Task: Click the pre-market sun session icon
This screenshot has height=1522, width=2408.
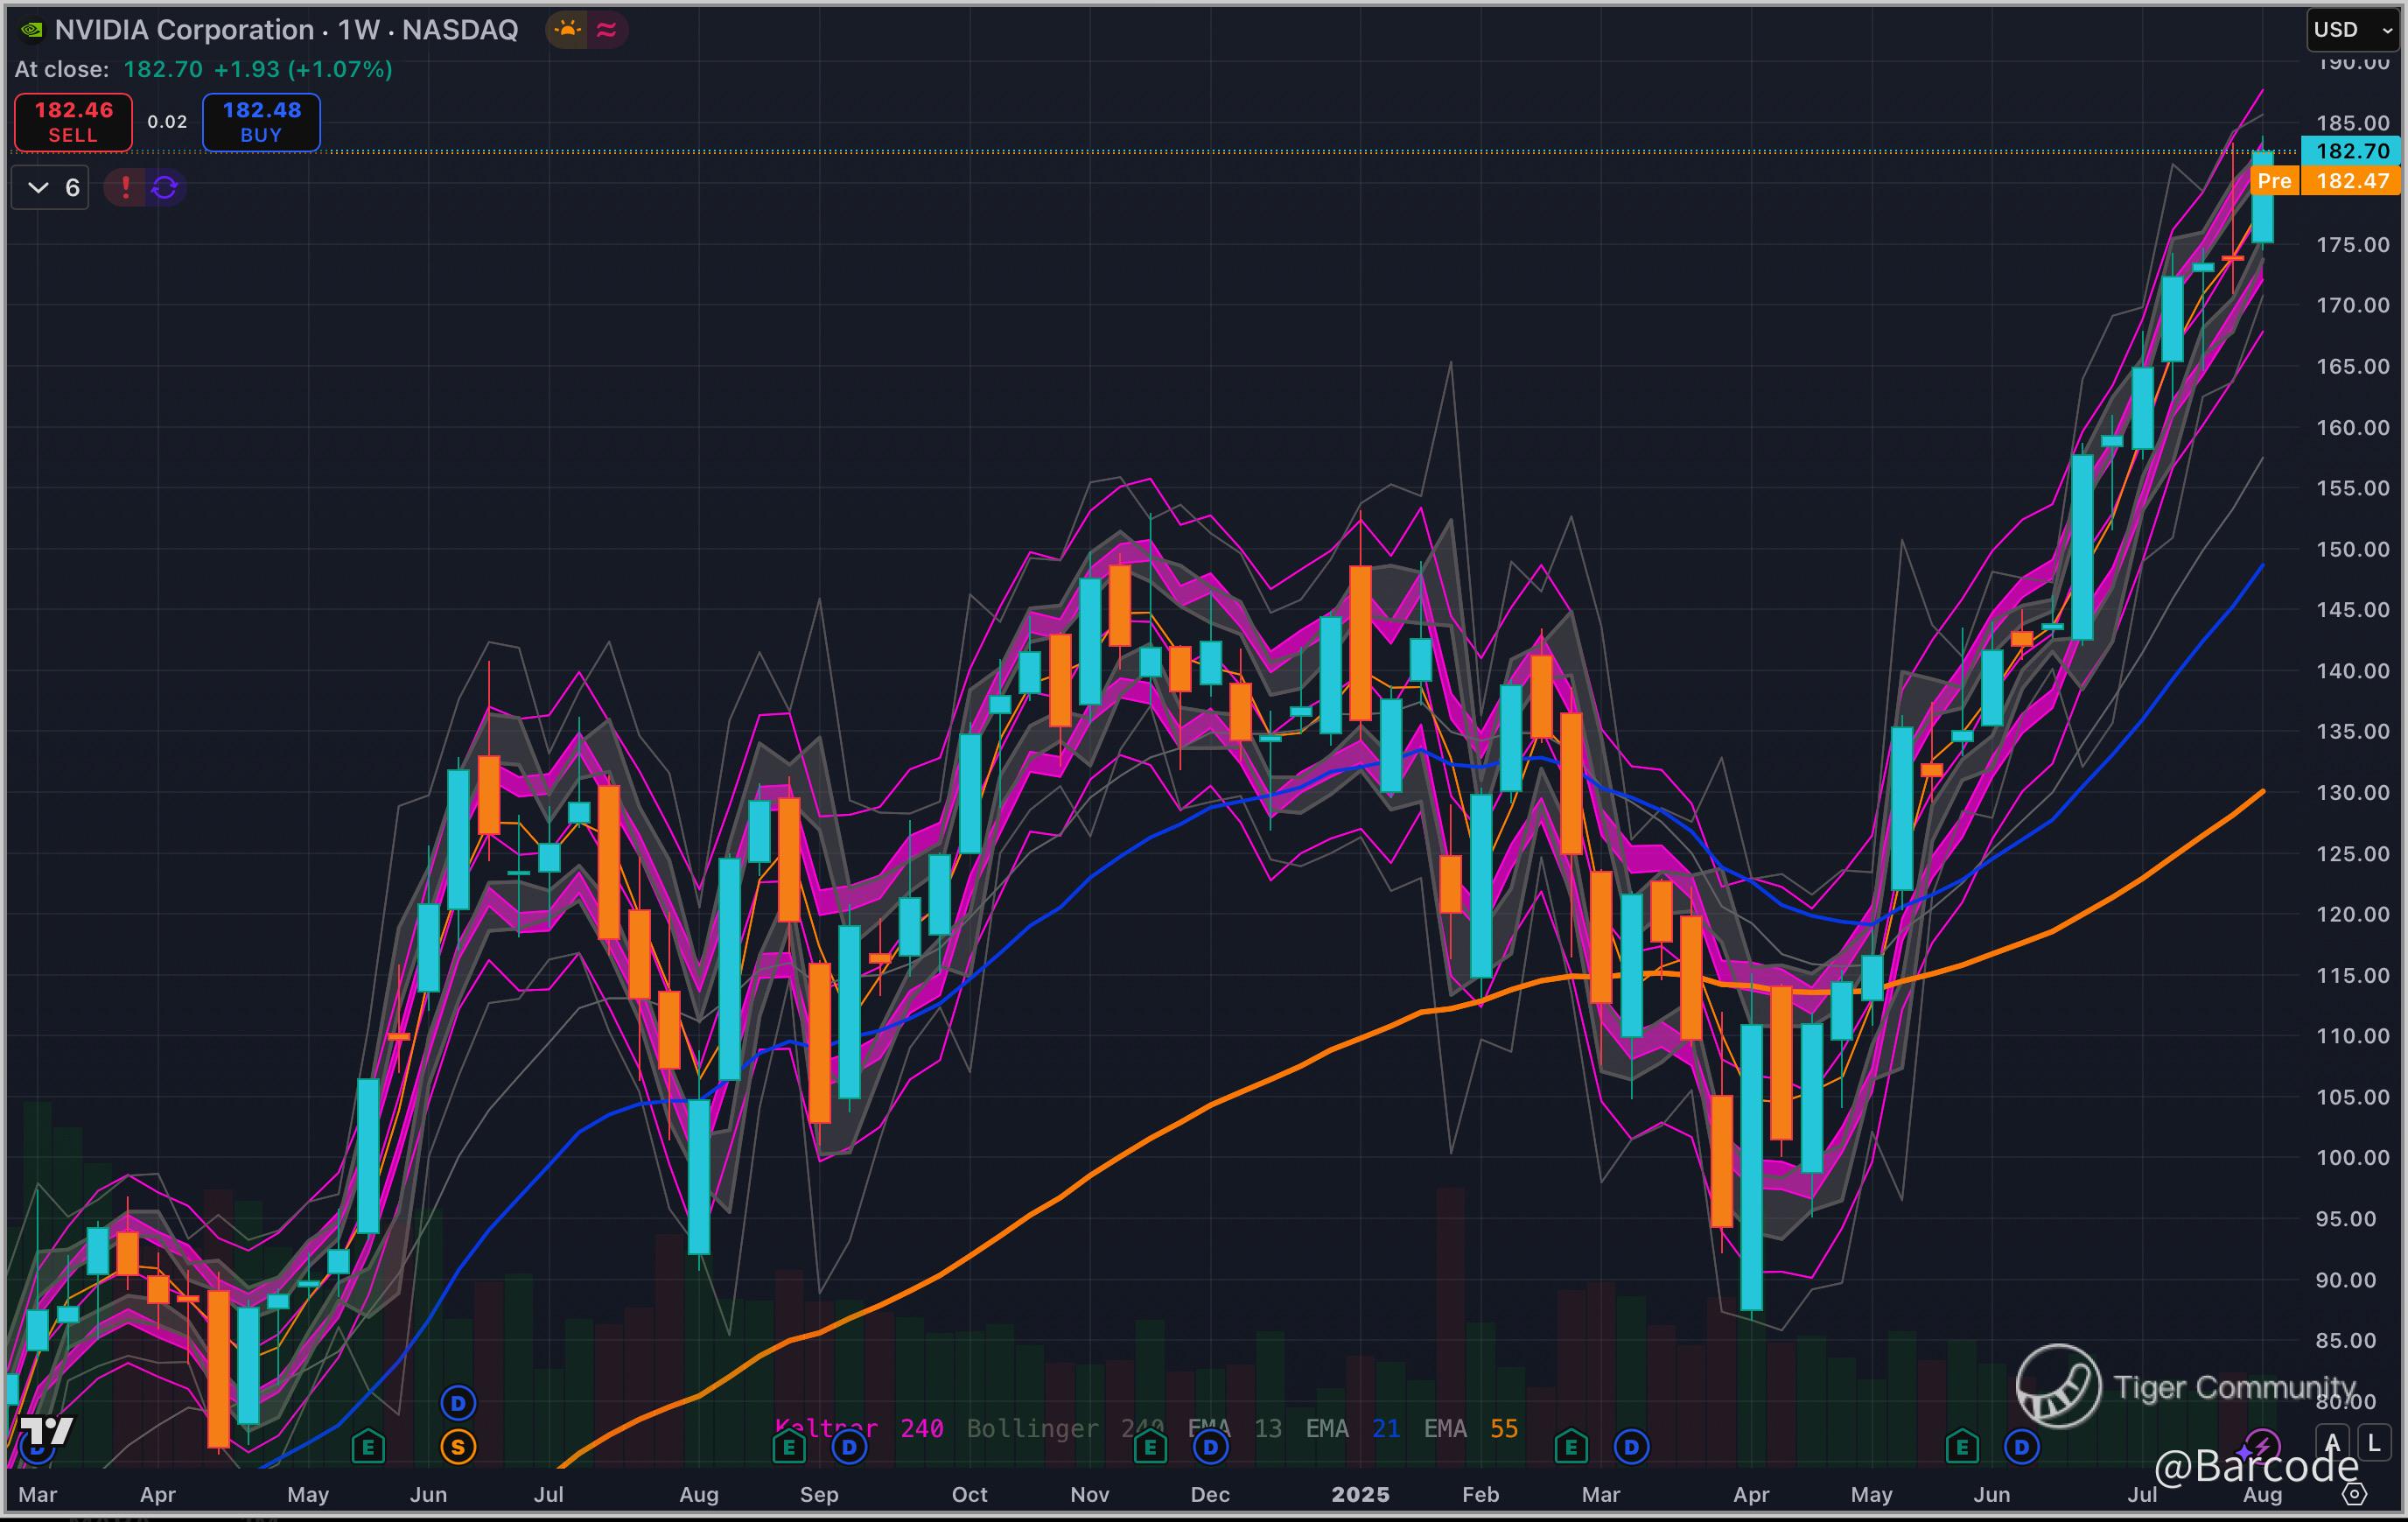Action: pos(568,30)
